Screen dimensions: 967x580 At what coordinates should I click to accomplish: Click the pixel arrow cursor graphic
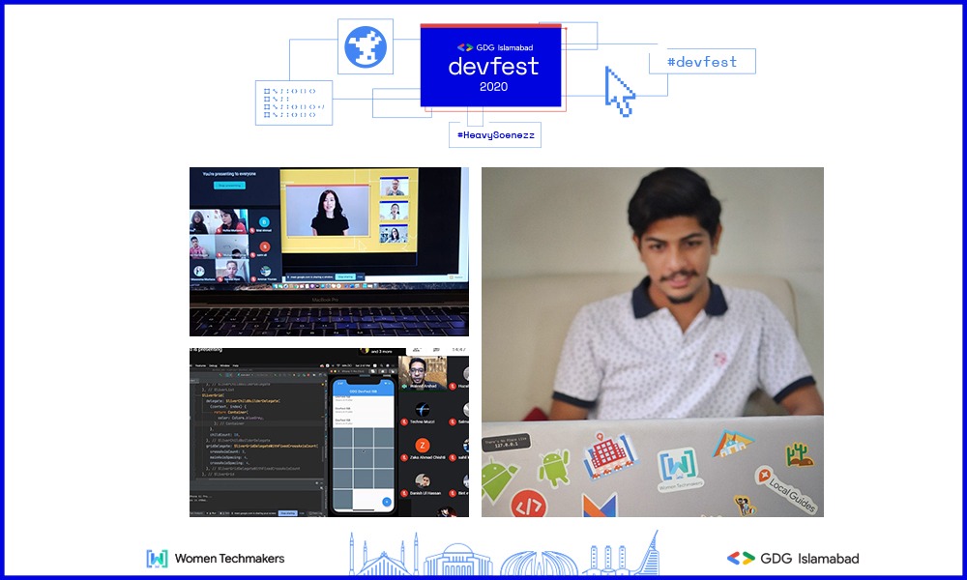point(619,92)
